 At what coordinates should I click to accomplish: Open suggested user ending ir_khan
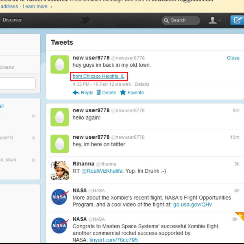click(x=8, y=160)
